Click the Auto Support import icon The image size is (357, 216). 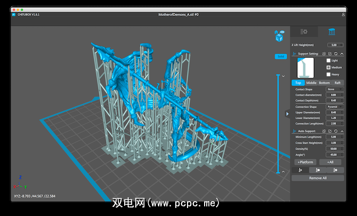(x=324, y=130)
